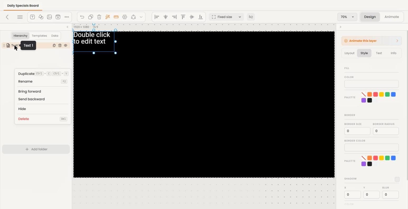Screen dimensions: 408x209
Task: Choose Delete in the context menu
Action: 43,119
